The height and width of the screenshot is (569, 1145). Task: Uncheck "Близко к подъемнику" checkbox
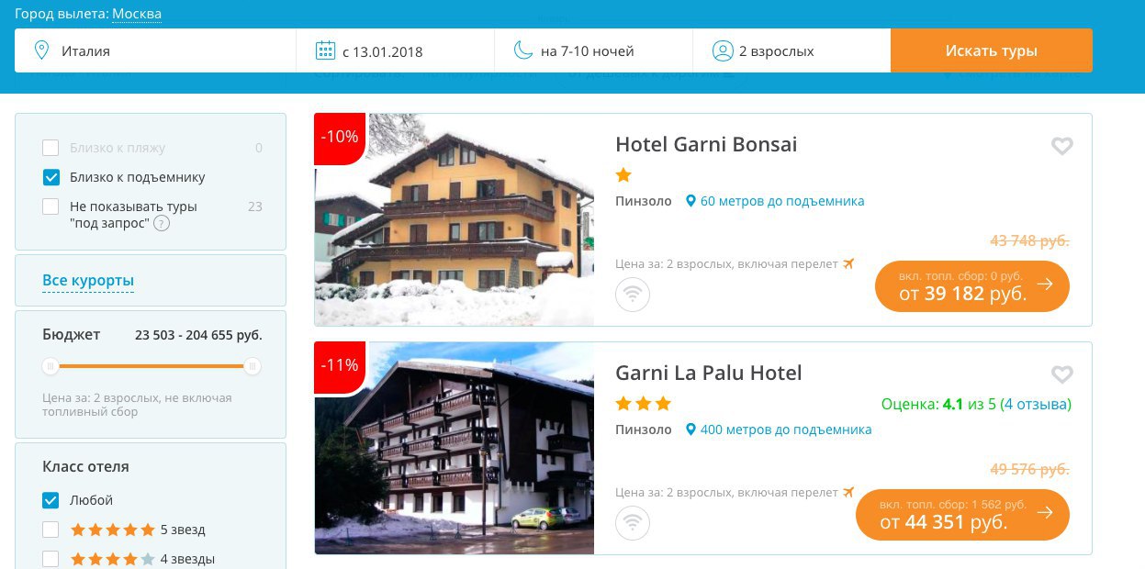(51, 177)
